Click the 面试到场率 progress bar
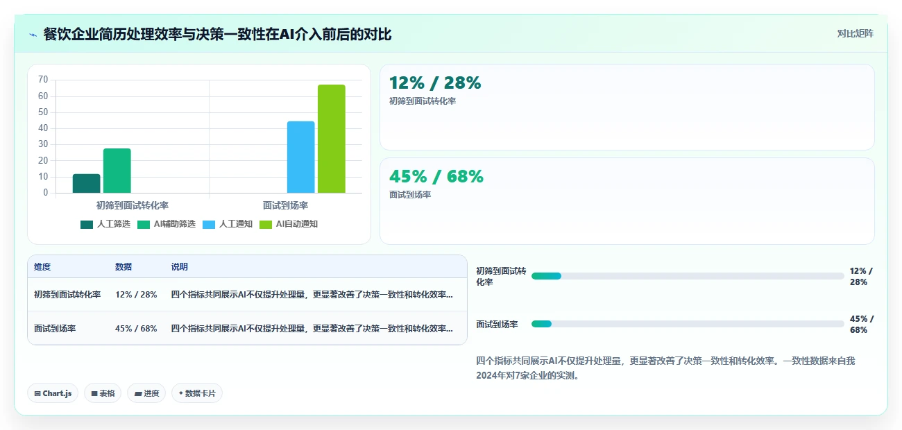Viewport: 902px width, 430px height. 688,324
